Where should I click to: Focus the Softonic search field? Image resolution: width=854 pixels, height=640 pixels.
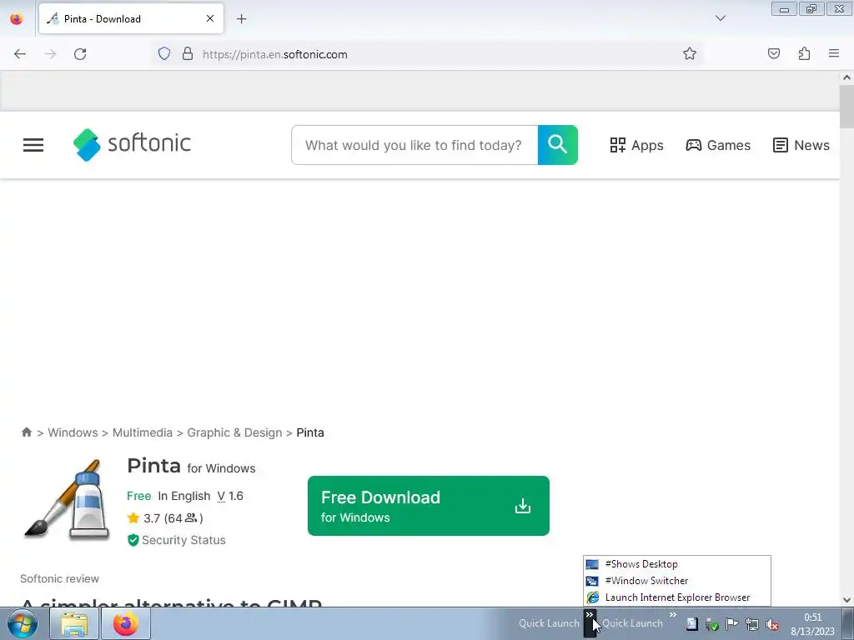coord(414,145)
